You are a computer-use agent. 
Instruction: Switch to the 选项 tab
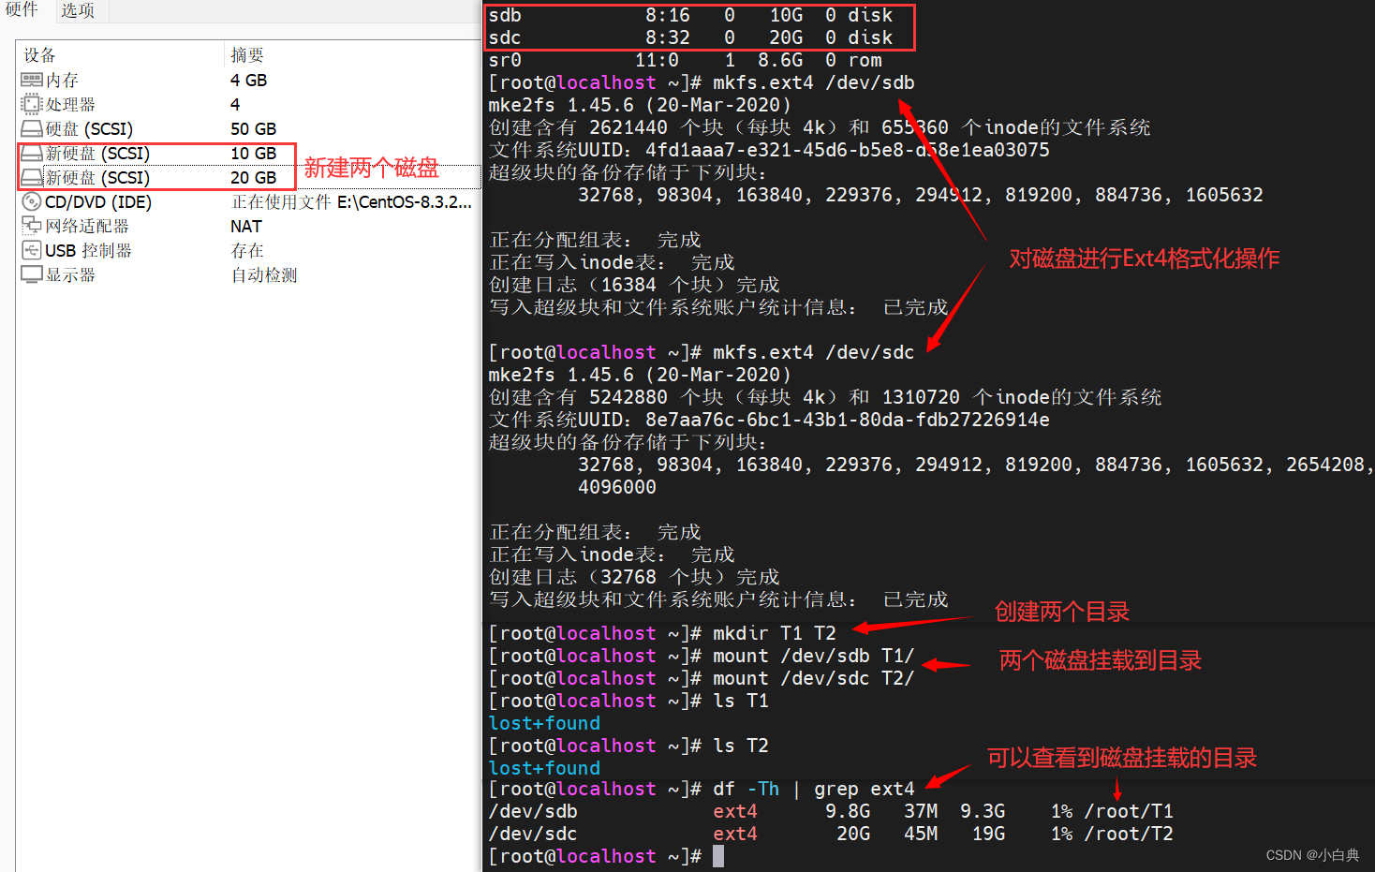pyautogui.click(x=78, y=10)
